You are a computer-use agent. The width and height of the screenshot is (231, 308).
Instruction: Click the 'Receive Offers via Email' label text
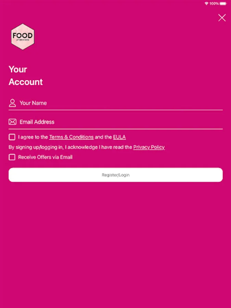[46, 157]
